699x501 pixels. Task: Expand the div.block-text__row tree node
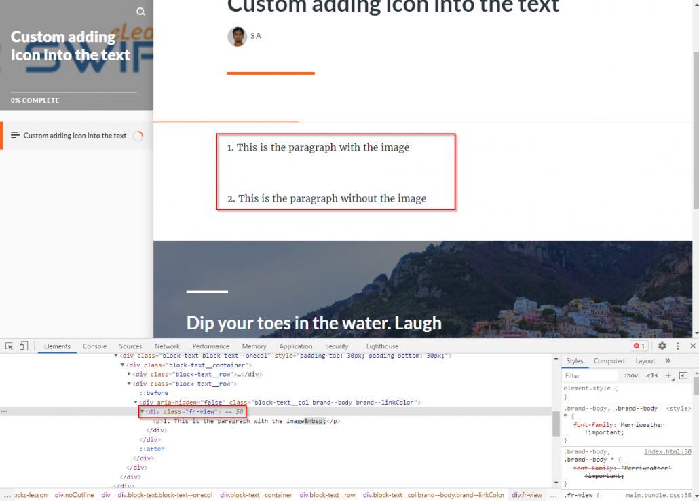click(129, 375)
